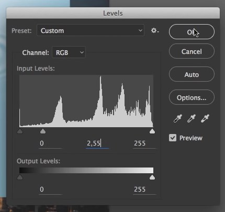Open the preset options gear menu

[155, 30]
